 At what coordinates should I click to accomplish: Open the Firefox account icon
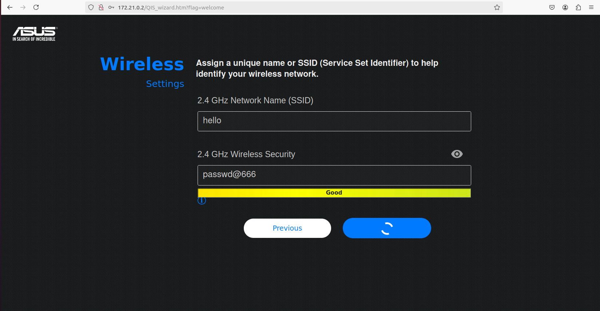click(x=565, y=7)
